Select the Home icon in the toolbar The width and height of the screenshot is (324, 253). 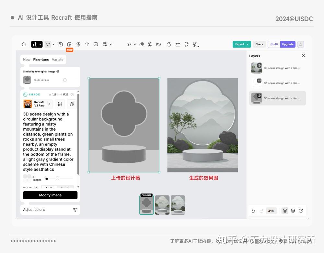coord(24,44)
